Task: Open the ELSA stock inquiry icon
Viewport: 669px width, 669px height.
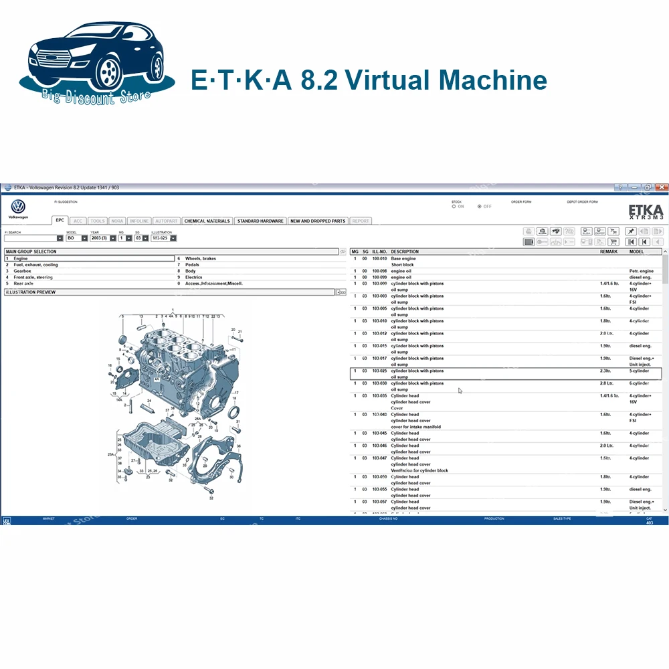Action: [x=587, y=231]
